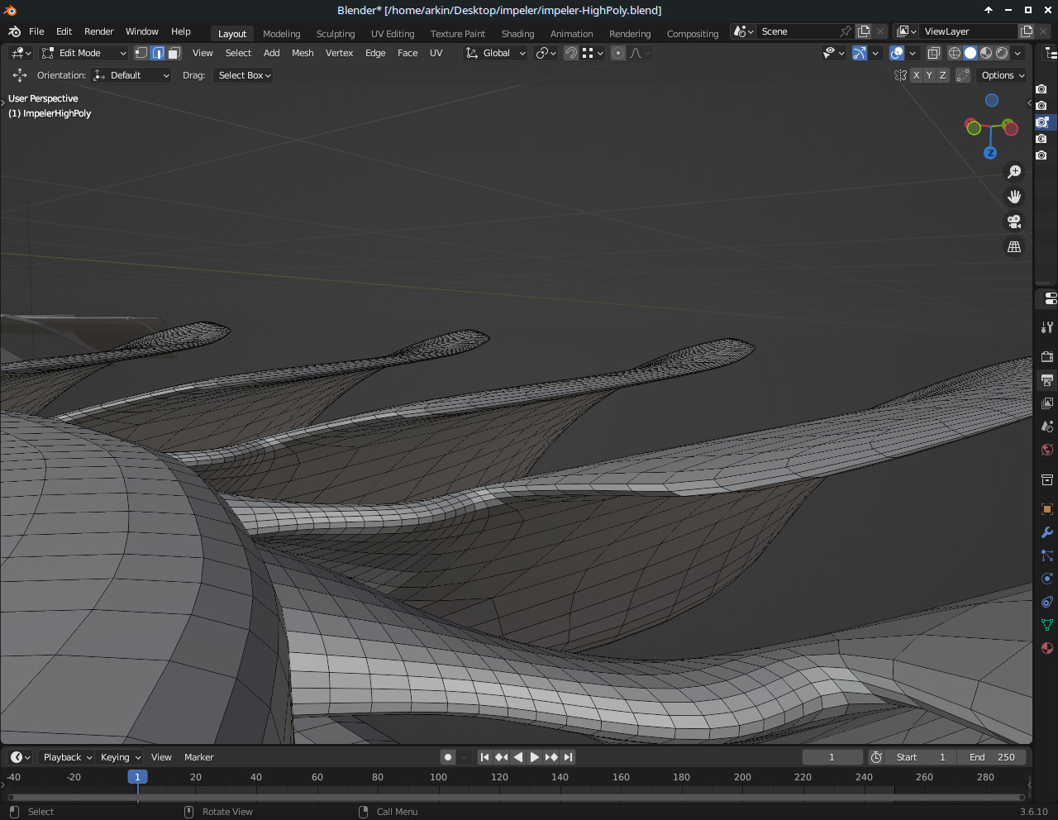Click the Options button in viewport
The width and height of the screenshot is (1058, 820).
tap(1002, 75)
